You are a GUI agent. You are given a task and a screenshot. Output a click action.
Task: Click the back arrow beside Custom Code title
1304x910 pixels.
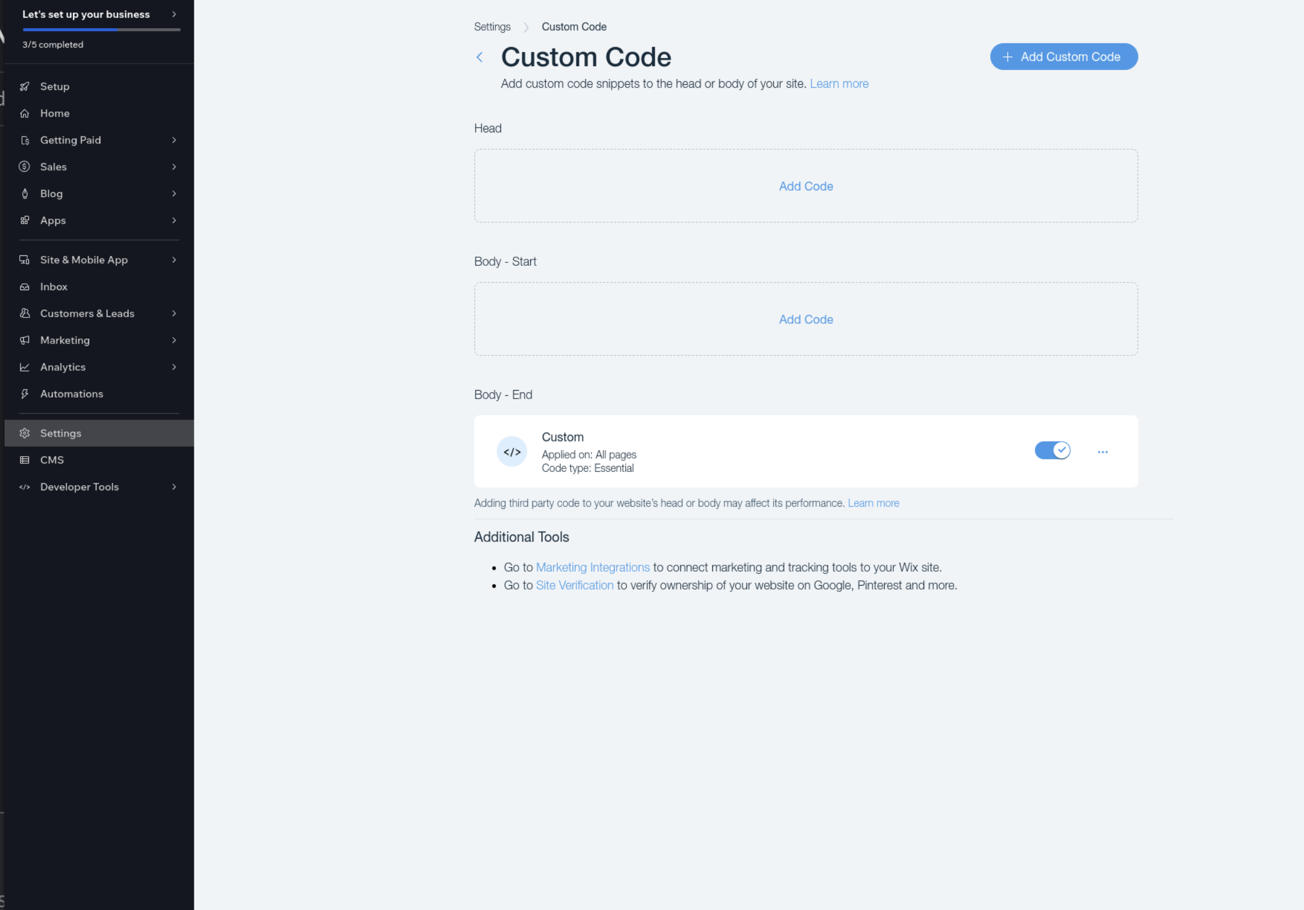(x=480, y=57)
